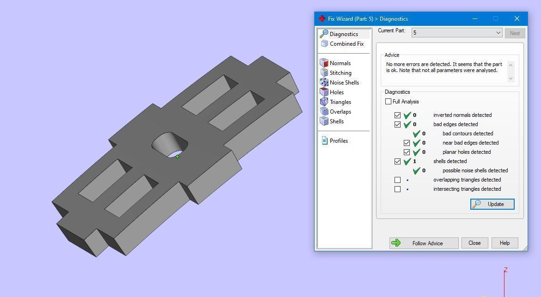Switch to the Diagnostics page label
Image resolution: width=541 pixels, height=297 pixels.
point(344,34)
